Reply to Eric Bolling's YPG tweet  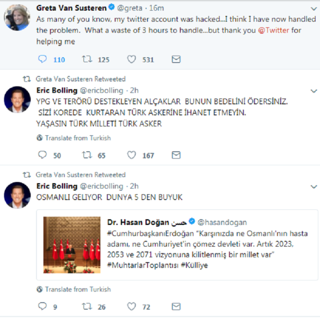pyautogui.click(x=43, y=155)
